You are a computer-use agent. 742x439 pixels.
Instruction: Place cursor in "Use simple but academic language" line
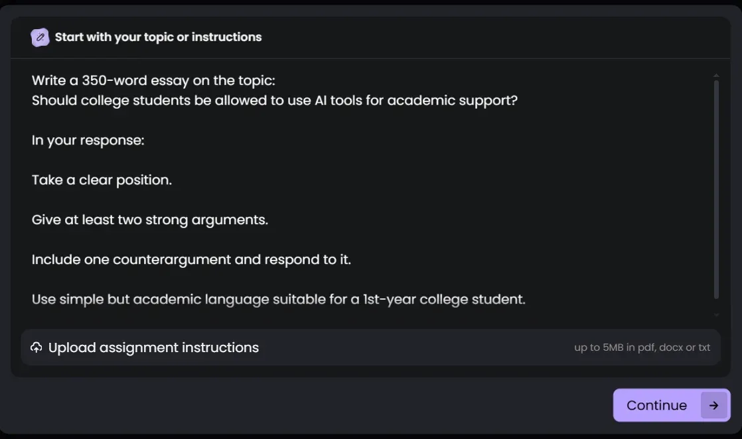[x=278, y=299]
